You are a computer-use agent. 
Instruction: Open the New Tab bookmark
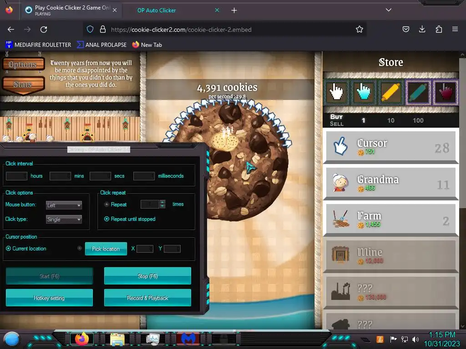coord(147,45)
